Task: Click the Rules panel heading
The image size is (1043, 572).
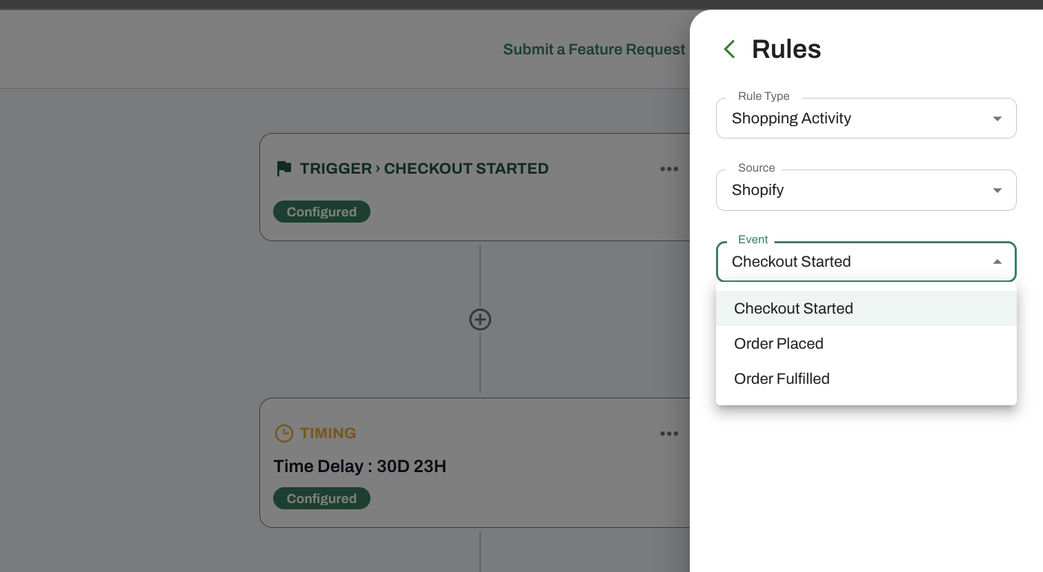Action: click(786, 49)
